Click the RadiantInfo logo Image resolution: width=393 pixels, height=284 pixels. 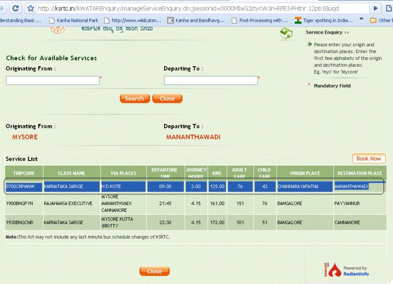pos(351,269)
